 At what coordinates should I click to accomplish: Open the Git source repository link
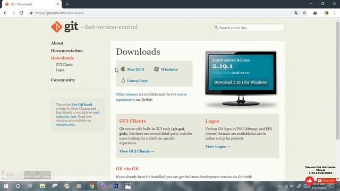click(151, 97)
